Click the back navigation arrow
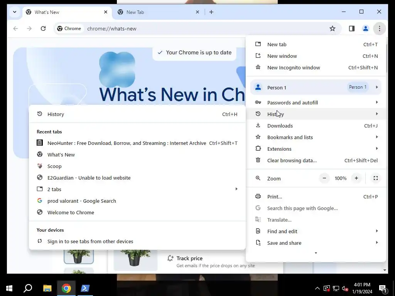This screenshot has height=296, width=395. [15, 29]
